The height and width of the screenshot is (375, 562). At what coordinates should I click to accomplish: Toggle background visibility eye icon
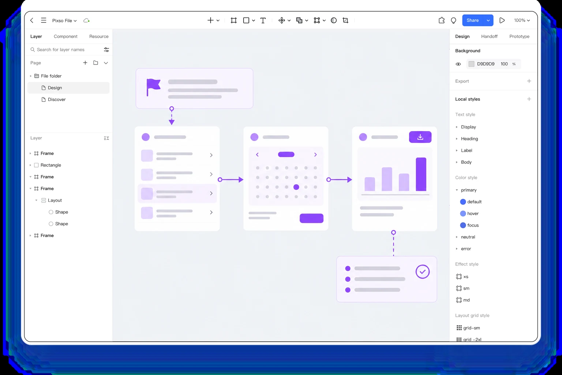(x=458, y=64)
